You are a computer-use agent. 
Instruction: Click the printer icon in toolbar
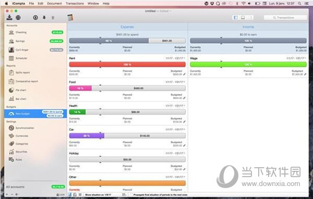(18, 18)
